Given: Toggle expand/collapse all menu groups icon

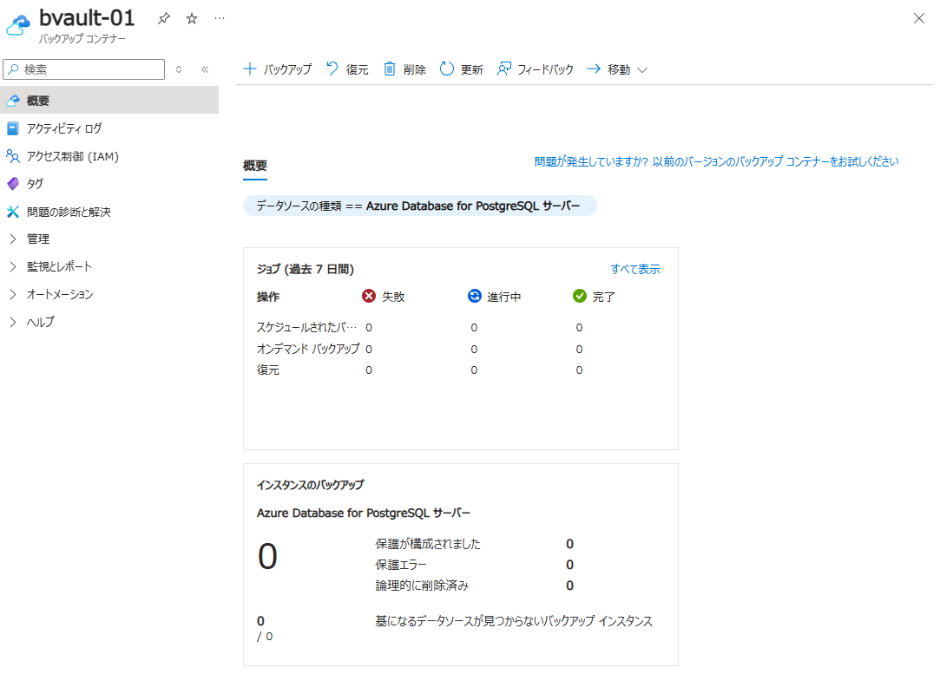Looking at the screenshot, I should [x=179, y=69].
